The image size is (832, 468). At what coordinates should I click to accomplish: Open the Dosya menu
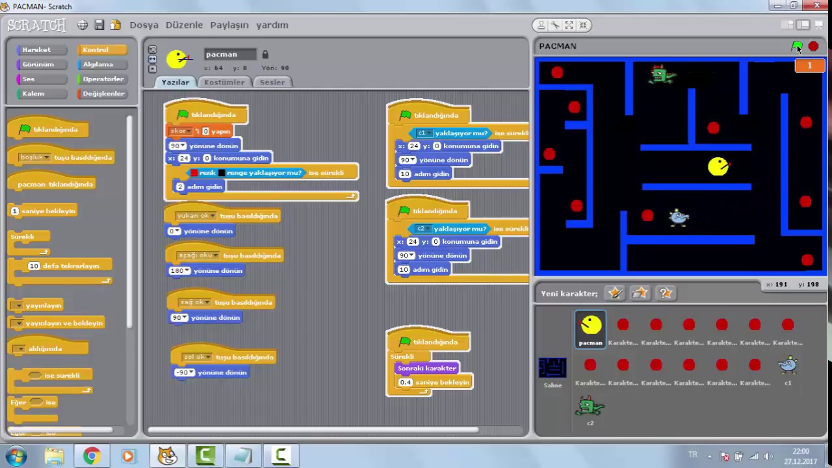(144, 25)
